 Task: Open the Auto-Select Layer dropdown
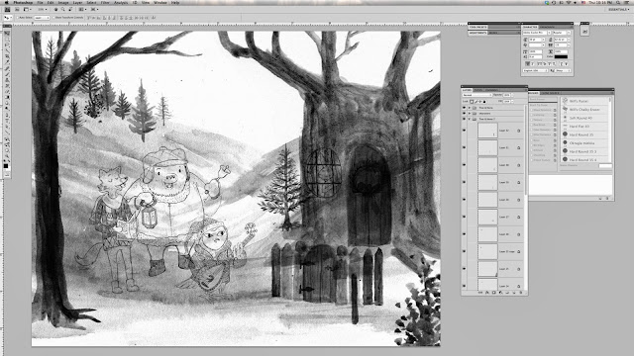click(42, 18)
